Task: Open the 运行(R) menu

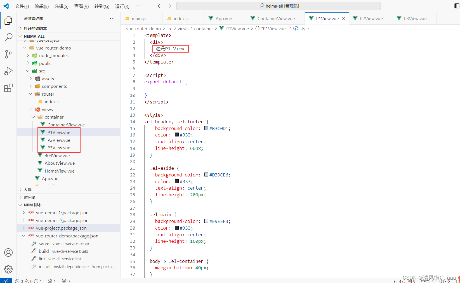Action: [122, 6]
